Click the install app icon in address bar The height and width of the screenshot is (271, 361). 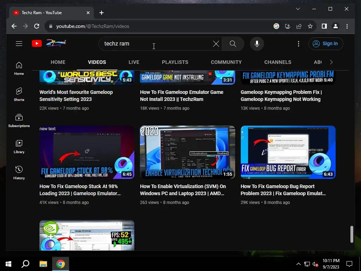pos(288,26)
